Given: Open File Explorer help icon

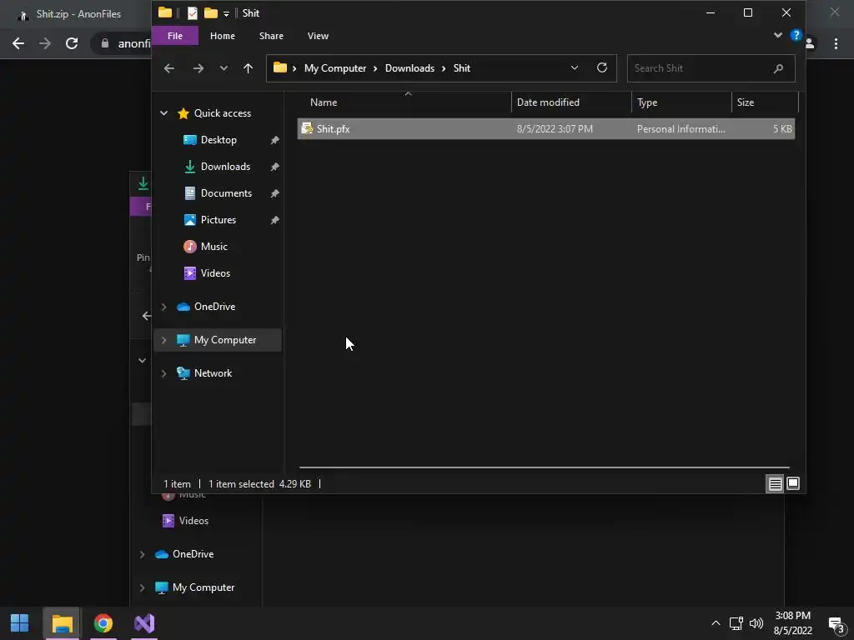Looking at the screenshot, I should [796, 35].
